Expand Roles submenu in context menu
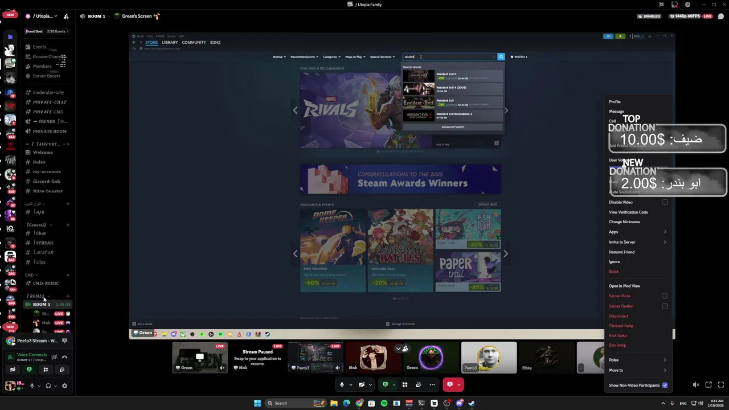729x410 pixels. (x=637, y=360)
